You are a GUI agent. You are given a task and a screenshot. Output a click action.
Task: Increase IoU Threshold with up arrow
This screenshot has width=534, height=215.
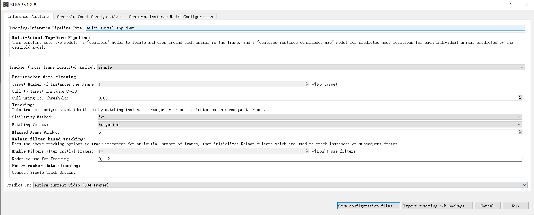click(520, 97)
